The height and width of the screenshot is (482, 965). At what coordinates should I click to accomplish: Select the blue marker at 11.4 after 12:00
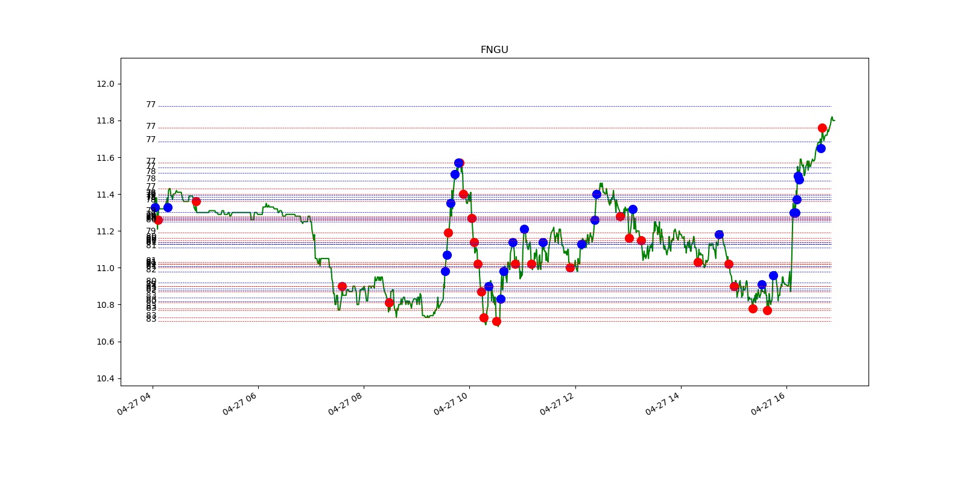596,194
